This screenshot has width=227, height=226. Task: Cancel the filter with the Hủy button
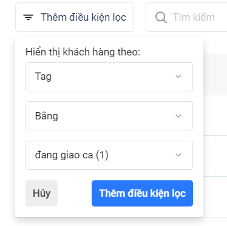tap(41, 193)
